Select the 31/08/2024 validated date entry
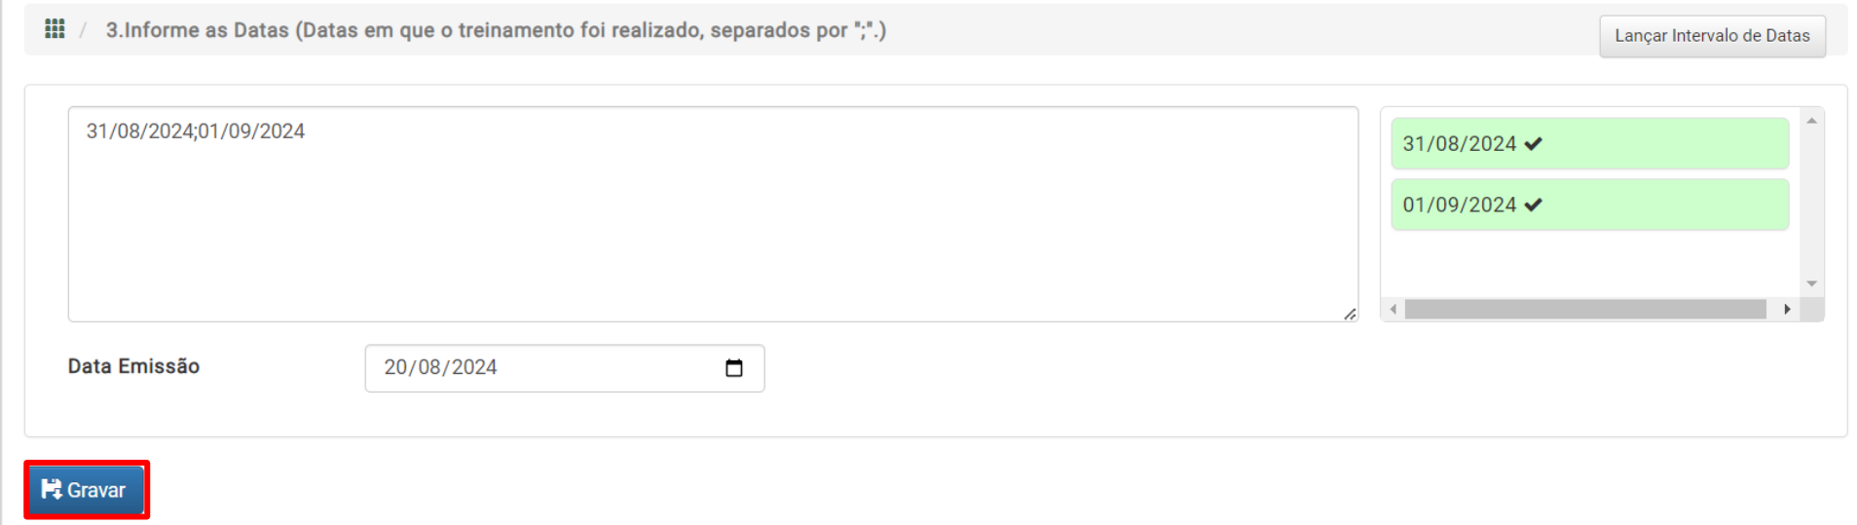 (x=1590, y=144)
